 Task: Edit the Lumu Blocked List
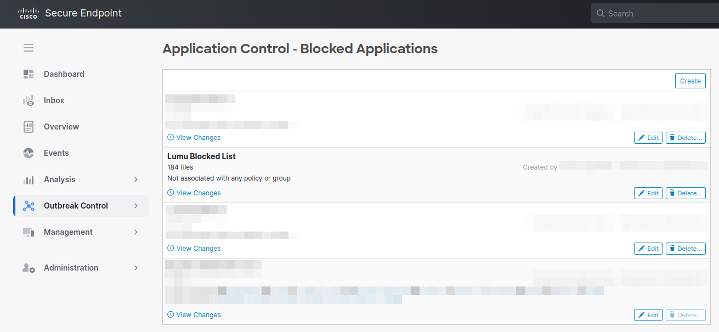click(648, 193)
